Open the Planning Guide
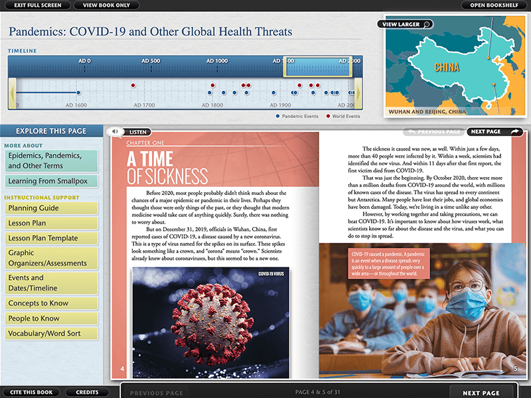Viewport: 531px width, 398px height. pyautogui.click(x=52, y=208)
